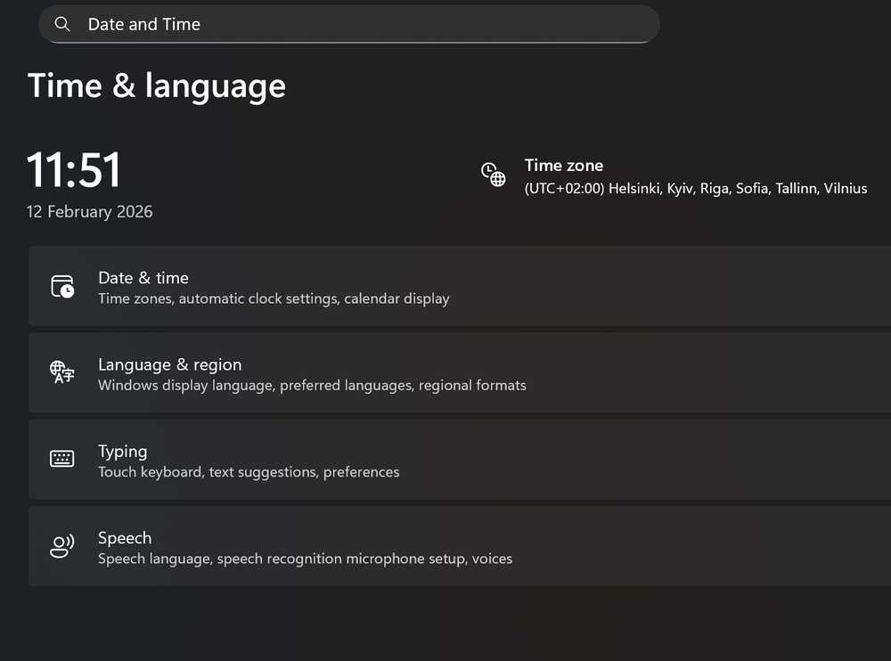The image size is (891, 661).
Task: Click the clock and calendar Date & time icon
Action: 62,287
